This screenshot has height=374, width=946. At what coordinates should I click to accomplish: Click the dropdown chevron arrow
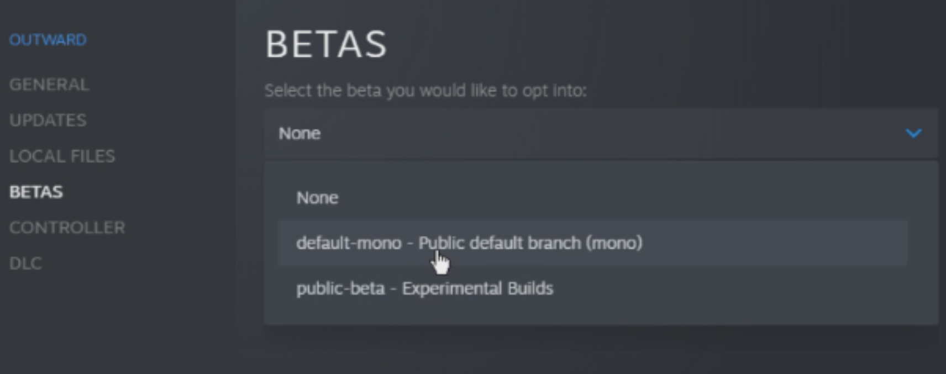click(913, 133)
